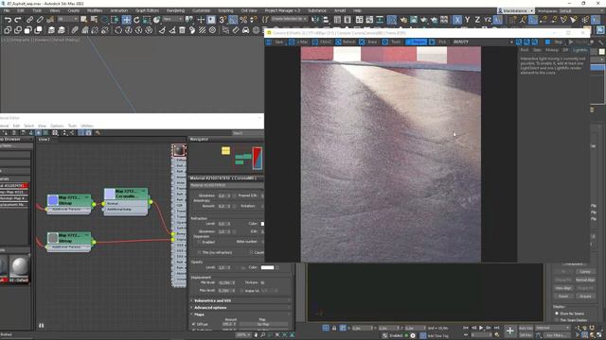Click the Align tool icon
The image size is (606, 340).
(326, 20)
